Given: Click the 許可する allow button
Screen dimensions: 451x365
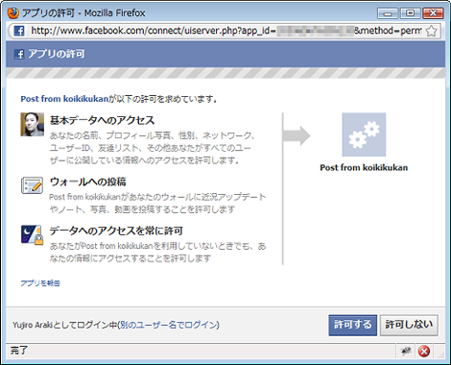Looking at the screenshot, I should pyautogui.click(x=352, y=325).
